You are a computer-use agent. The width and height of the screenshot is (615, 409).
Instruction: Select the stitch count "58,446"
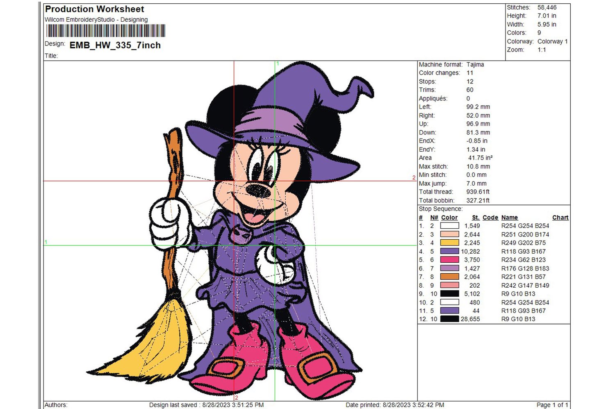(547, 7)
